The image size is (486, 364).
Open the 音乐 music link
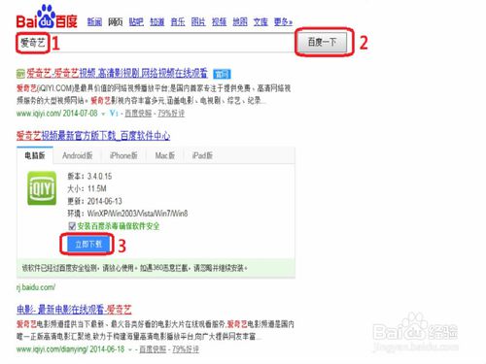point(178,22)
